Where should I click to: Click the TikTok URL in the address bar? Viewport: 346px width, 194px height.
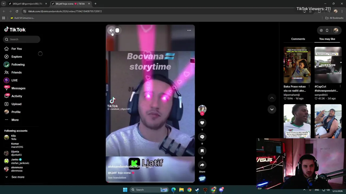click(x=65, y=11)
